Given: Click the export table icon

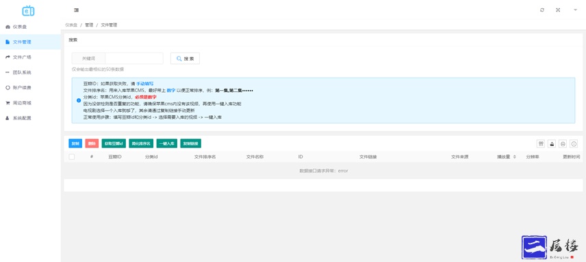Looking at the screenshot, I should click(x=552, y=143).
